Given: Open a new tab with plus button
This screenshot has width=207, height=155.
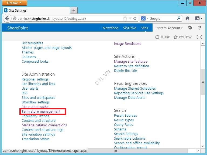Looking at the screenshot, I should [x=74, y=10].
